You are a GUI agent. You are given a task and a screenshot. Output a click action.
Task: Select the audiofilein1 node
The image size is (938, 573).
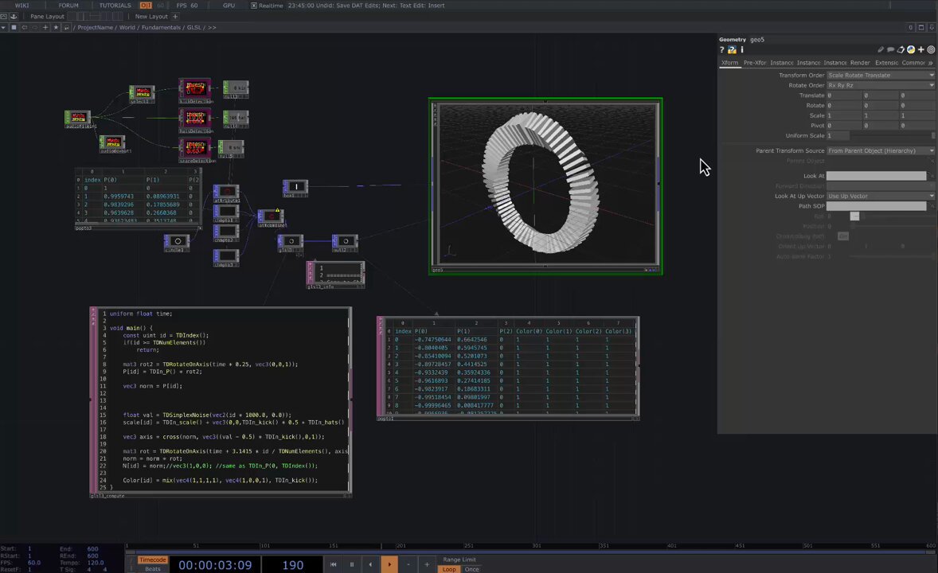coord(78,118)
